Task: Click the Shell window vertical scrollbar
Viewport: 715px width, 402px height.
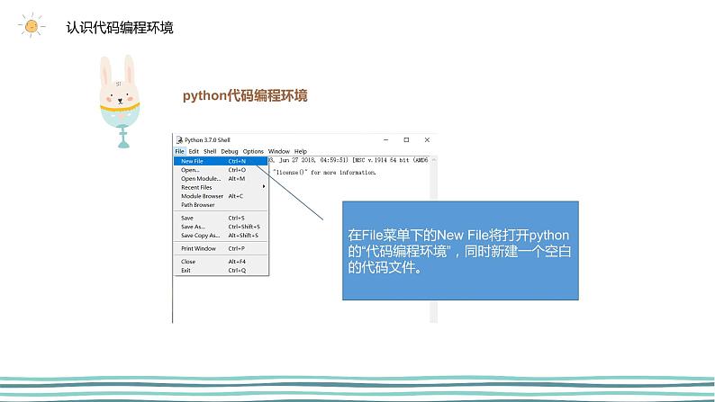Action: click(434, 239)
